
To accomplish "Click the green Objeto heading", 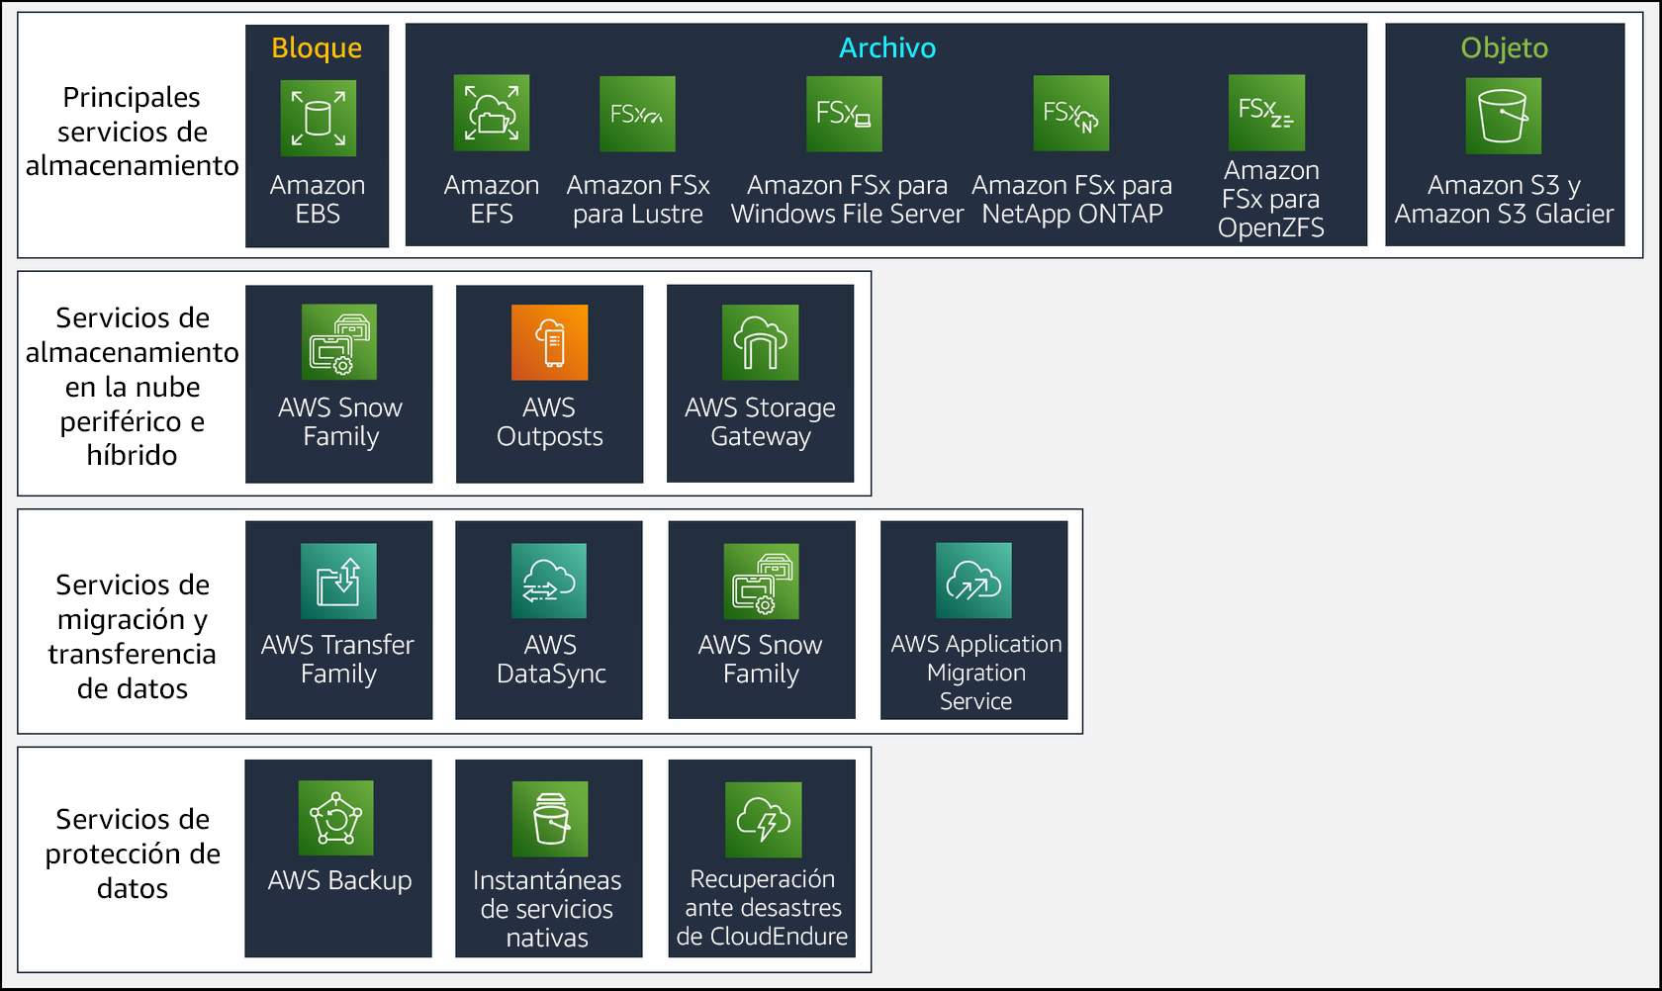I will (1504, 47).
